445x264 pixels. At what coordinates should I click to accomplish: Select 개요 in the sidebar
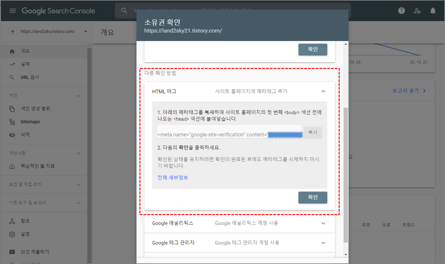44,51
